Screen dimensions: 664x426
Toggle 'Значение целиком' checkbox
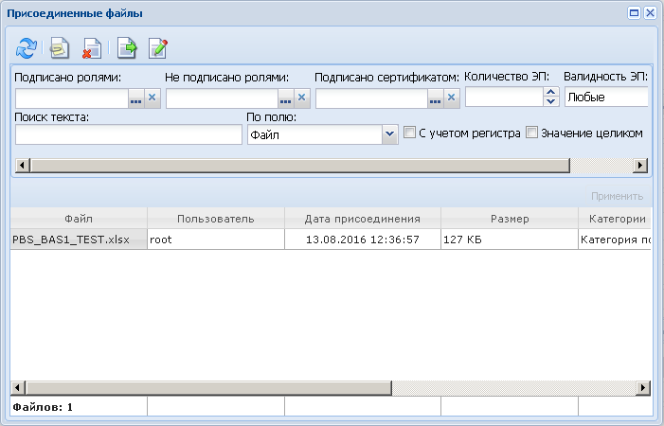pyautogui.click(x=531, y=133)
